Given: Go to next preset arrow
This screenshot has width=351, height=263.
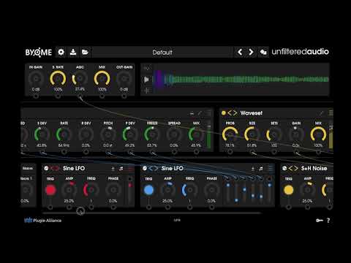Looking at the screenshot, I should [251, 52].
